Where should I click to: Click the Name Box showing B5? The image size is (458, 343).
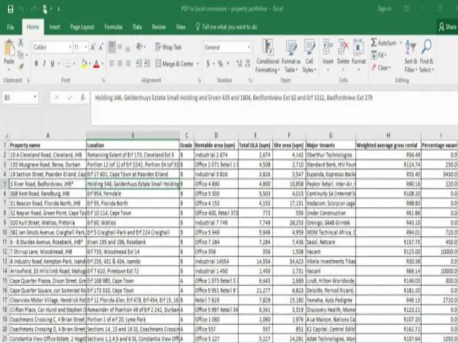tap(20, 97)
